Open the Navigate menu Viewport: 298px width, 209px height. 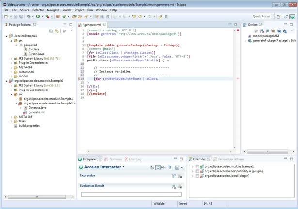pos(53,10)
